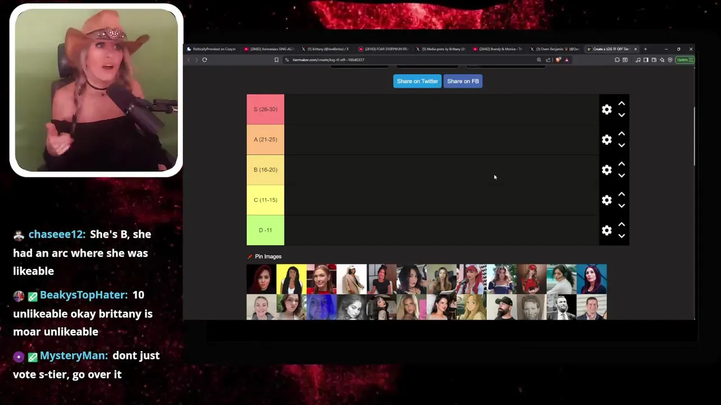Reload the tiermaker page

[x=204, y=60]
